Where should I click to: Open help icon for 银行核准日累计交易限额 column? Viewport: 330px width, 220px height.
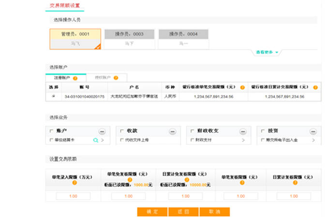pyautogui.click(x=315, y=87)
